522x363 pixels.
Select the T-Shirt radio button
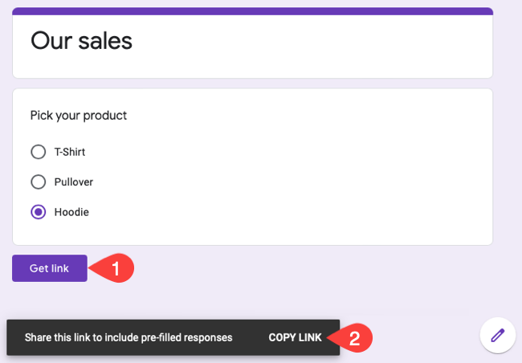38,152
